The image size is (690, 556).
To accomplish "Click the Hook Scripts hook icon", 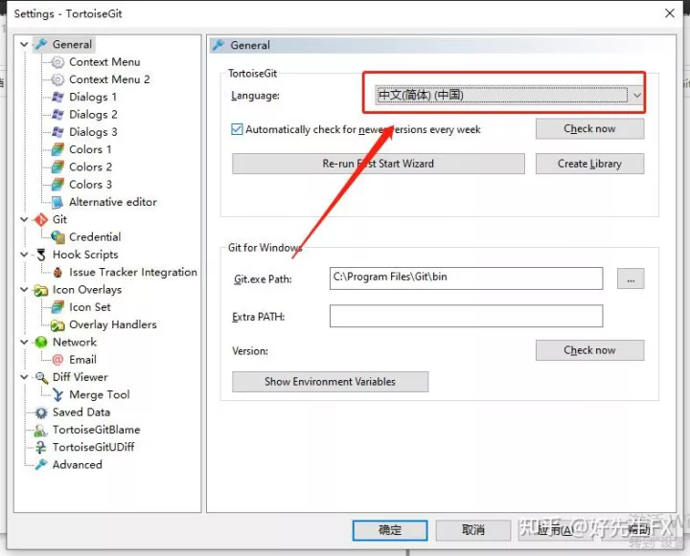I will tap(41, 255).
